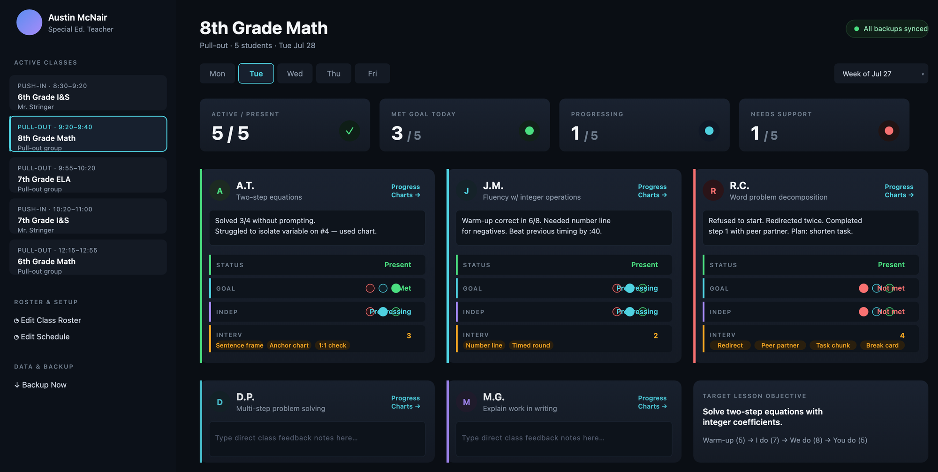The width and height of the screenshot is (938, 472).
Task: Click J.M.'s feedback notes box
Action: pyautogui.click(x=564, y=228)
